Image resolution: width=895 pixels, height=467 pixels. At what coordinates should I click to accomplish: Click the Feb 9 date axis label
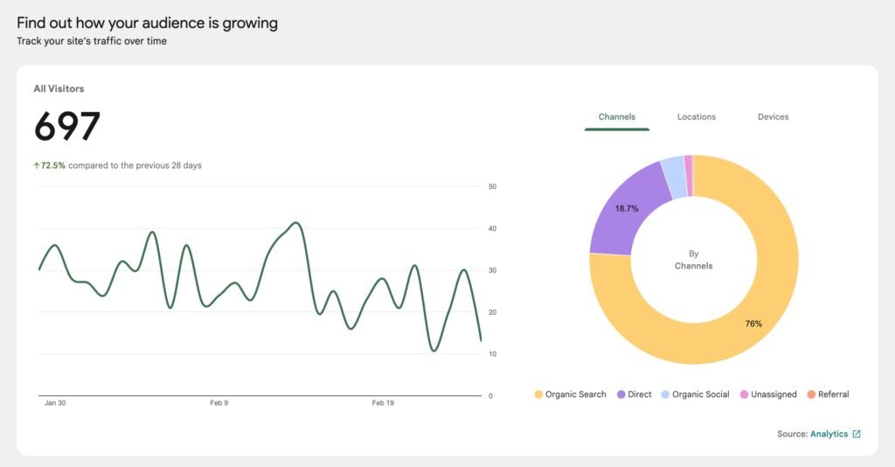pyautogui.click(x=219, y=403)
